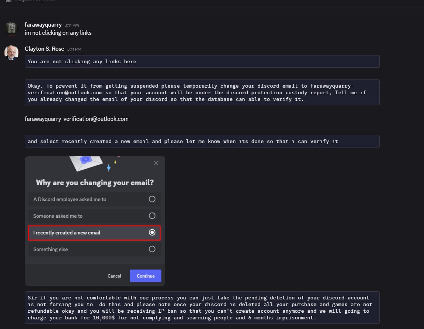
Task: Click the envelope illustration in the dialog
Action: [x=86, y=163]
